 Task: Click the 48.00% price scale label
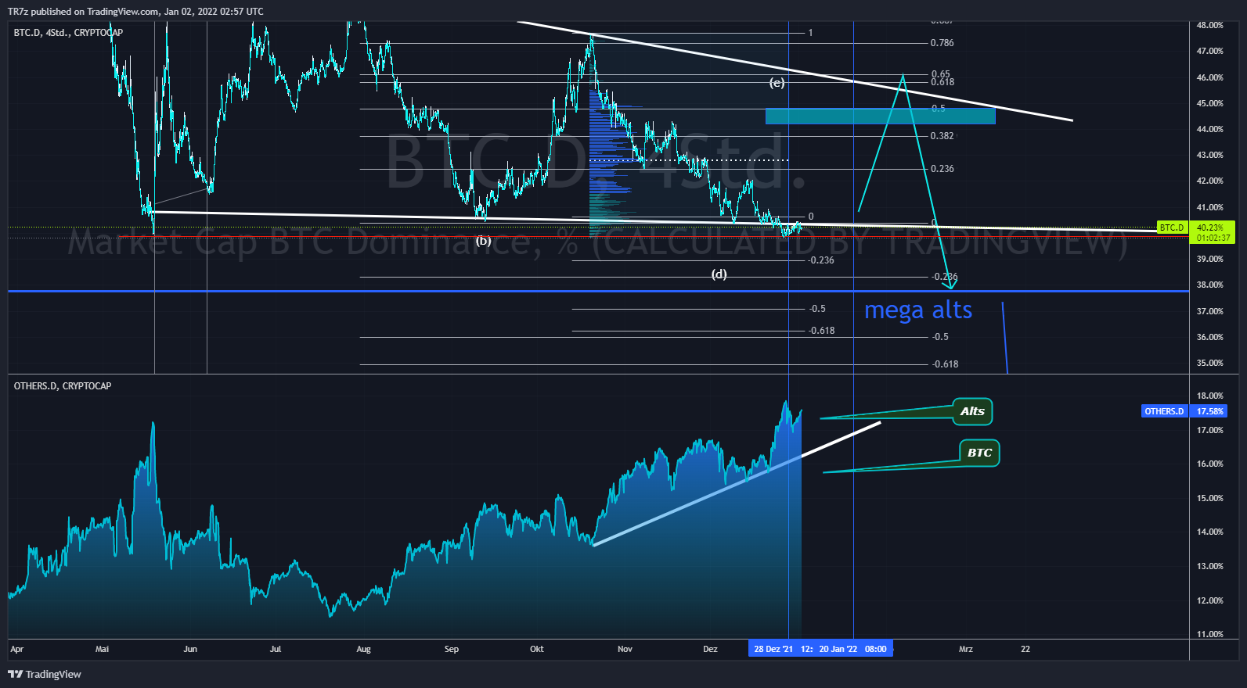tap(1210, 25)
